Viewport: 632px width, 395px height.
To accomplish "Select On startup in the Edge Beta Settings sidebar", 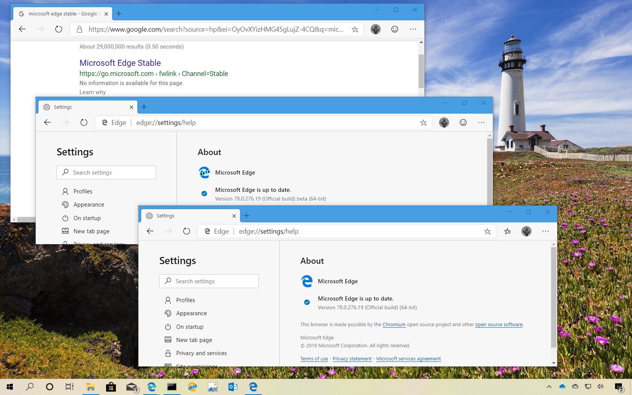I will click(87, 218).
